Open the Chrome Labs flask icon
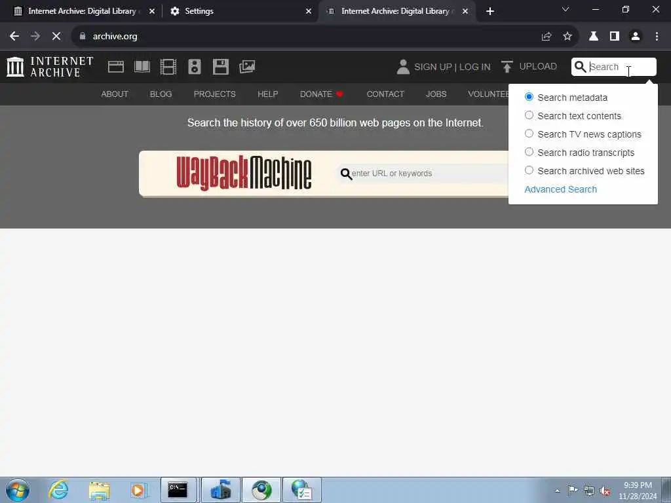The width and height of the screenshot is (671, 503). point(594,37)
